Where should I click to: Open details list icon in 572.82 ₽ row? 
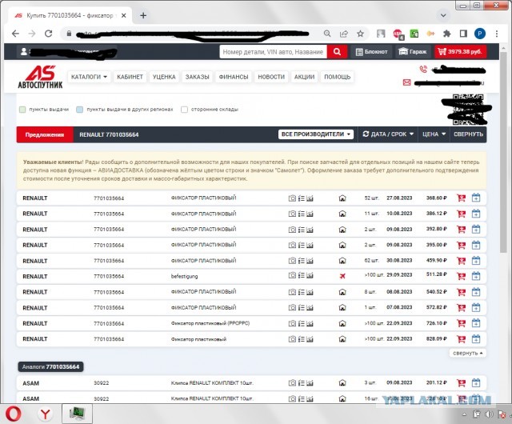coord(301,308)
